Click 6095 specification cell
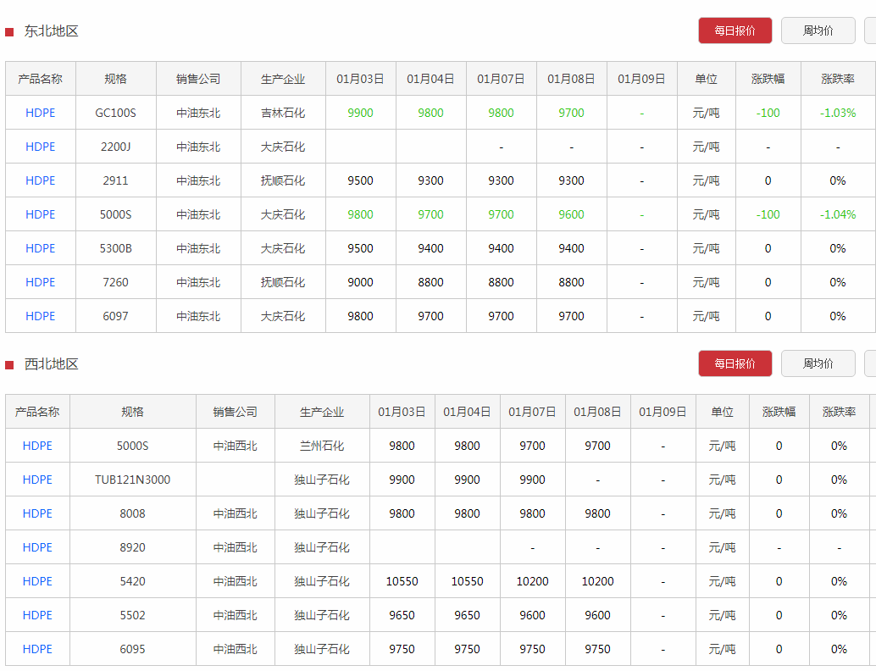 (132, 649)
